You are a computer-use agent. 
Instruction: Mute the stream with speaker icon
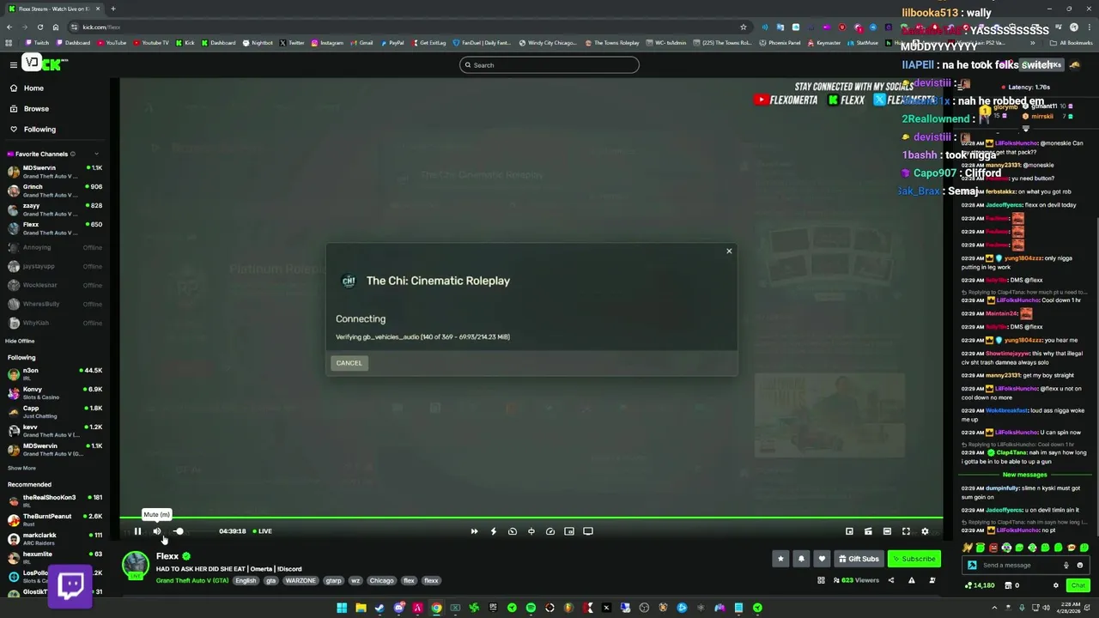click(156, 531)
